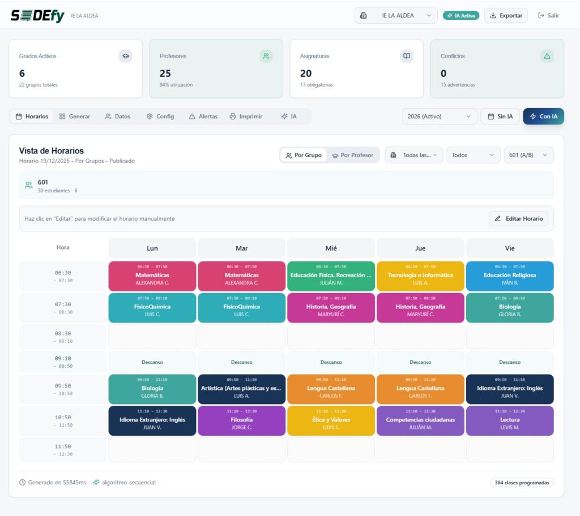
Task: Click the group icon beside 601
Action: click(x=28, y=185)
